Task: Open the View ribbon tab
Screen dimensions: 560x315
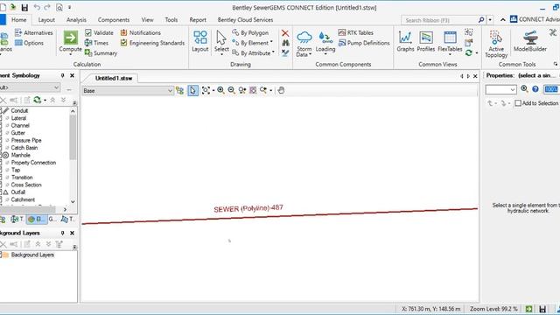Action: click(x=147, y=20)
